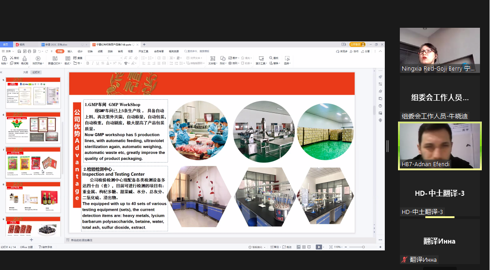Start slideshow from status bar play button

[319, 247]
